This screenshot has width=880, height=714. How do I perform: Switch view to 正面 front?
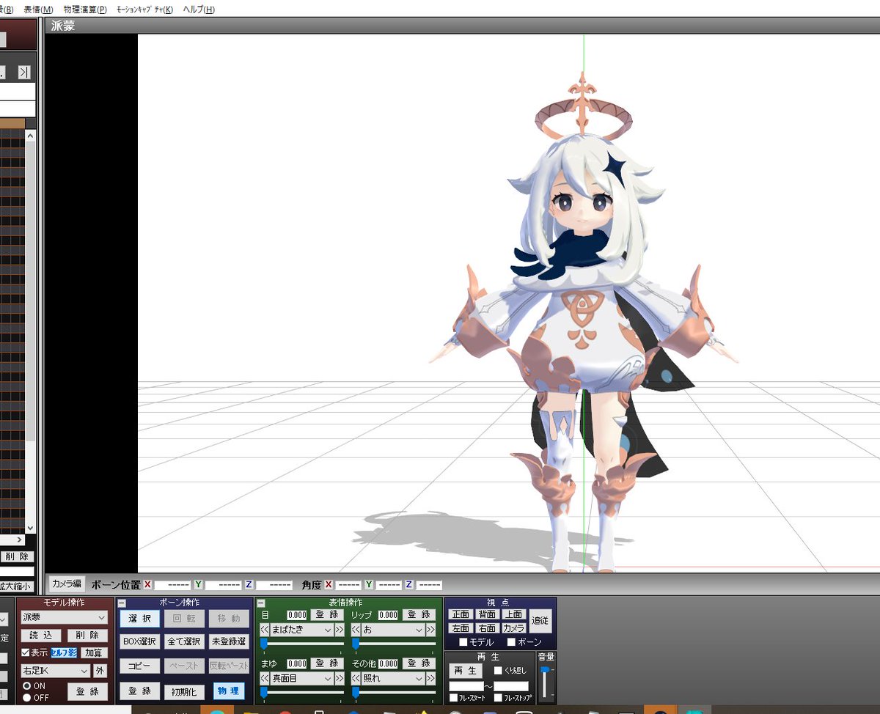click(x=461, y=614)
